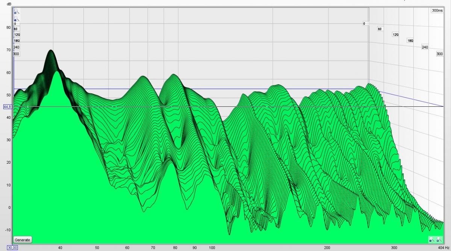The image size is (451, 251).
Task: Click the 120 ms marker on right time axis
Action: [395, 34]
